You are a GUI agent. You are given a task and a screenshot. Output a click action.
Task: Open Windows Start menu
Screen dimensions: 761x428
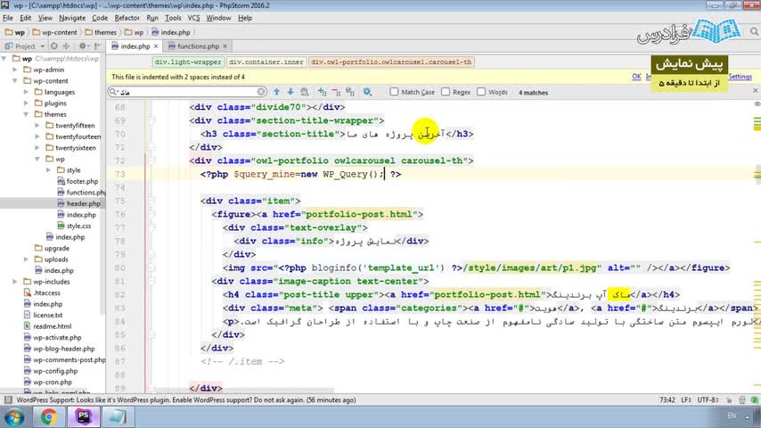(14, 416)
